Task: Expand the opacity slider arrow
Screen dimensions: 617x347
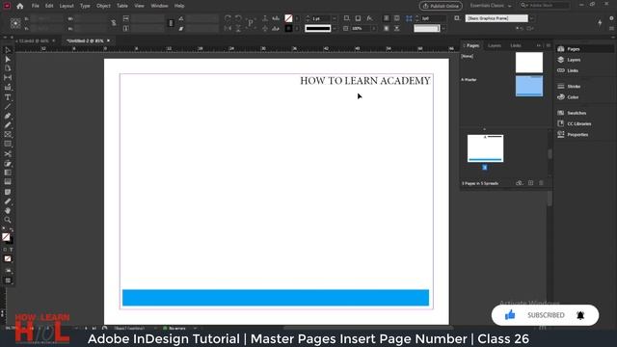Action: click(x=373, y=29)
